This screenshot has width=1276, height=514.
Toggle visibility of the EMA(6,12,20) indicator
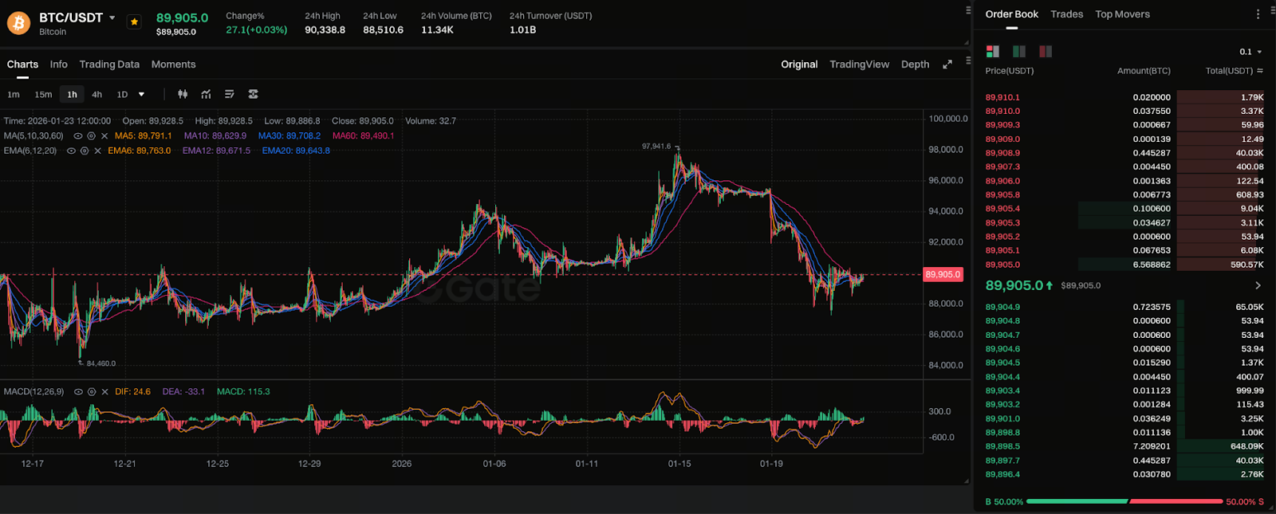(x=71, y=151)
